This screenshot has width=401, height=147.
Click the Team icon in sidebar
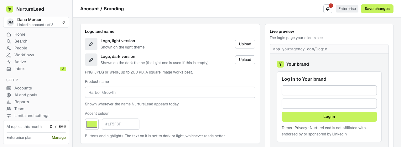[9, 109]
